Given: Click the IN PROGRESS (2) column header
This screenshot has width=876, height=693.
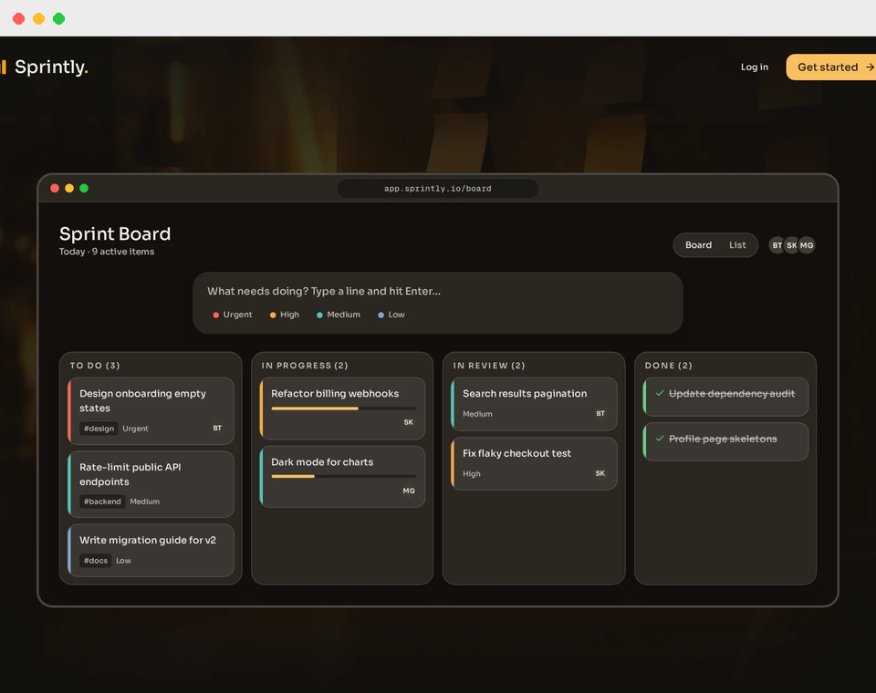Looking at the screenshot, I should (305, 366).
